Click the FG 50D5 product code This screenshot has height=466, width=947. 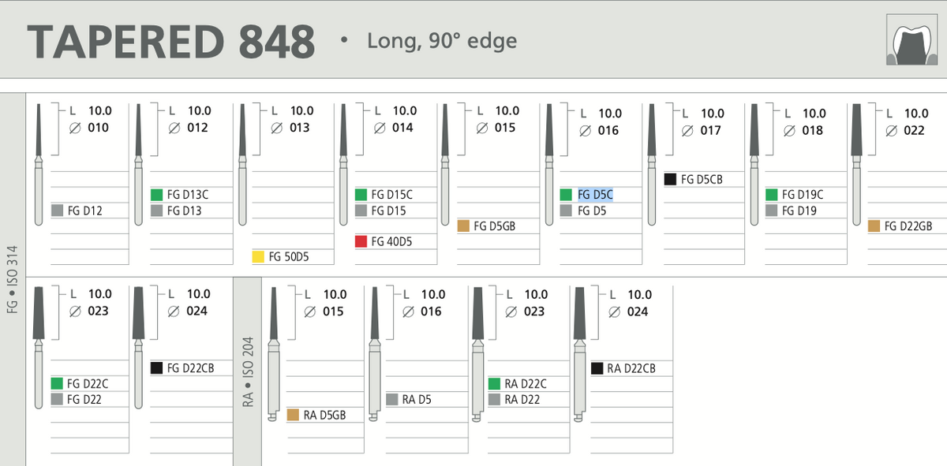click(x=289, y=256)
